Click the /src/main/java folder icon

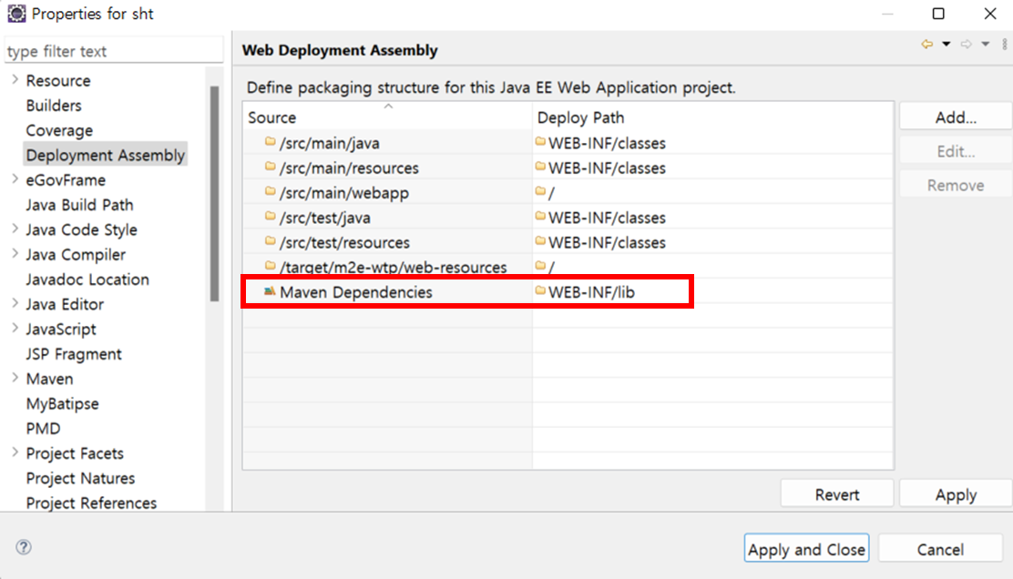(270, 142)
